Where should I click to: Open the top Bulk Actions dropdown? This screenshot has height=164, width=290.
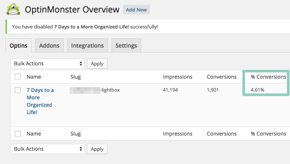coord(48,64)
